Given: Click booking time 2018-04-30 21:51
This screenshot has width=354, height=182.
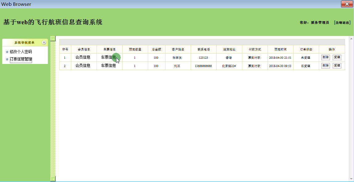Looking at the screenshot, I should (x=280, y=57).
